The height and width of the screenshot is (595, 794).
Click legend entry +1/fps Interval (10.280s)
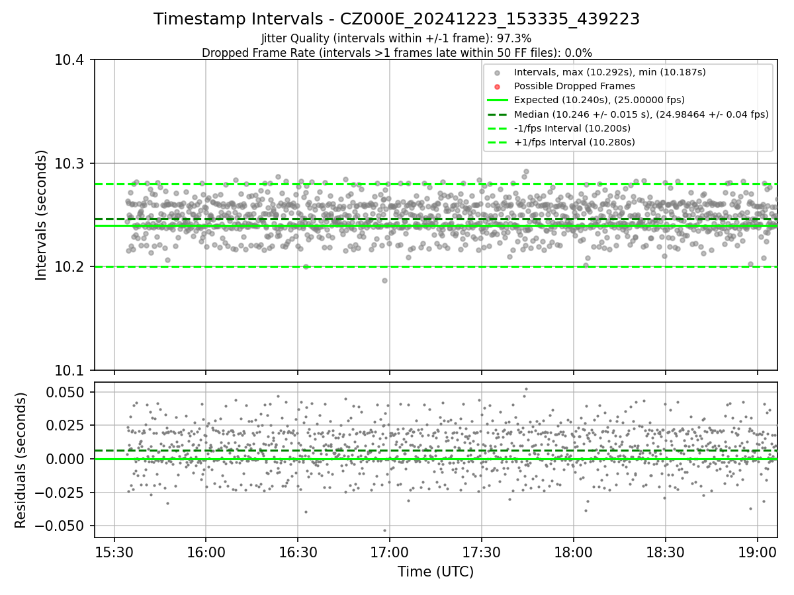pyautogui.click(x=574, y=142)
